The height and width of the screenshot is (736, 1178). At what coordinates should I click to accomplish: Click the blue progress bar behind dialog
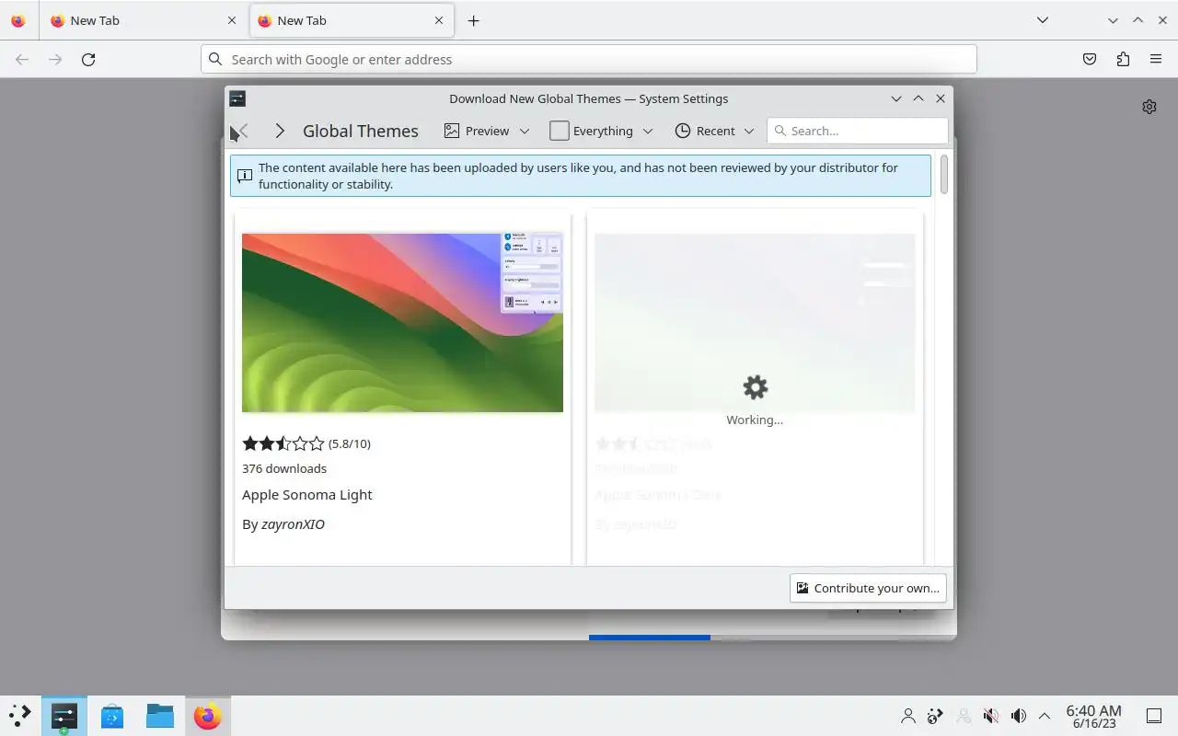pos(650,637)
